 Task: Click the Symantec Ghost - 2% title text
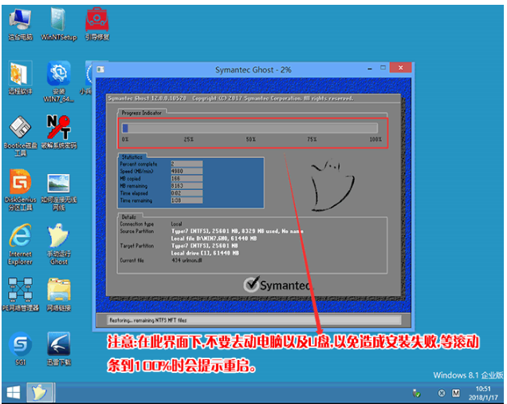(253, 69)
